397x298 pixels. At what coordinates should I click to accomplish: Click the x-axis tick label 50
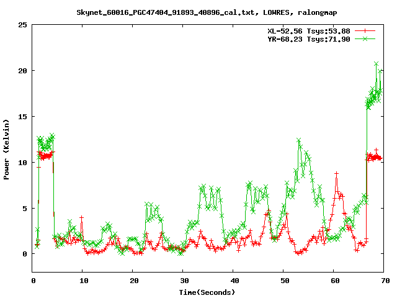click(x=285, y=281)
